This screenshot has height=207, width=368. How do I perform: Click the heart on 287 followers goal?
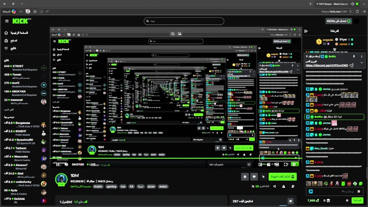pos(290,201)
